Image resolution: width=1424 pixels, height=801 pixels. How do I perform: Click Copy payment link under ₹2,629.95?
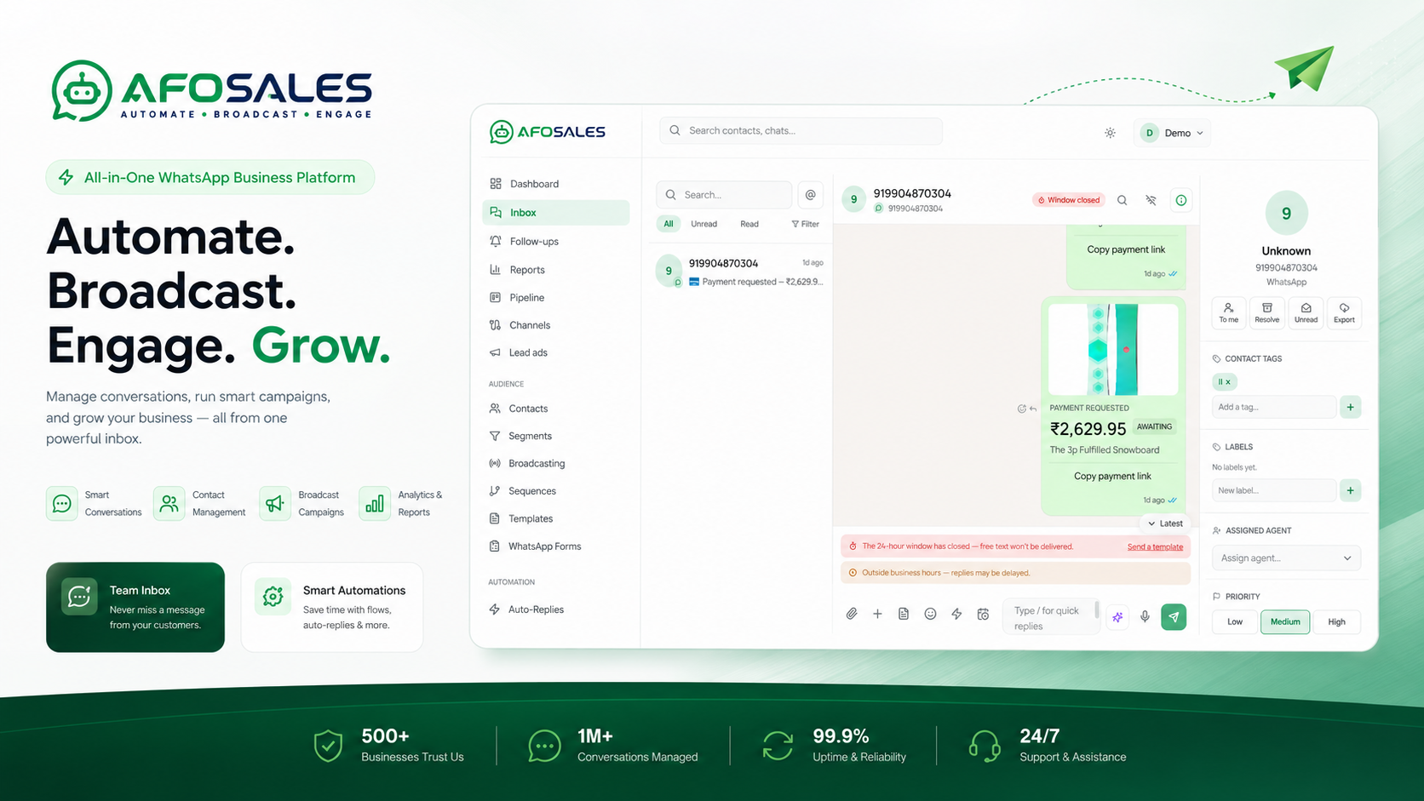(x=1112, y=476)
